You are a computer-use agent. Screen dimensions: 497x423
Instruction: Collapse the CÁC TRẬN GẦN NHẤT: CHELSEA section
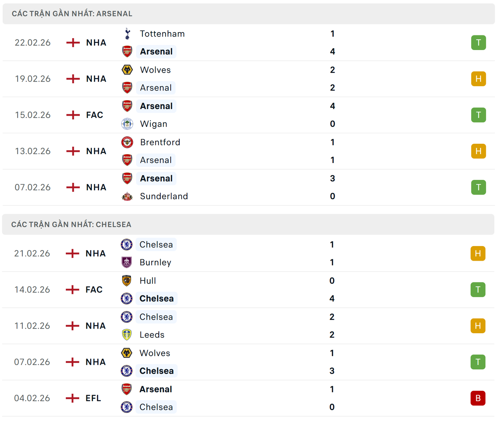71,224
